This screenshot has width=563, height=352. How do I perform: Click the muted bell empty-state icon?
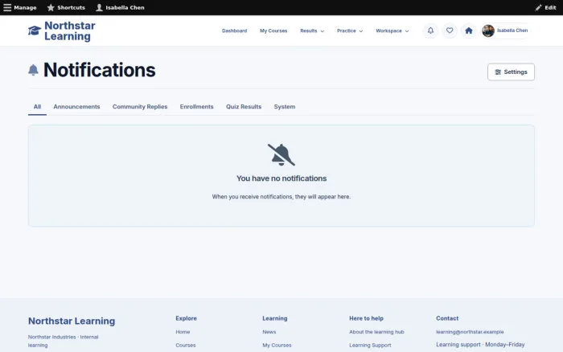[281, 154]
